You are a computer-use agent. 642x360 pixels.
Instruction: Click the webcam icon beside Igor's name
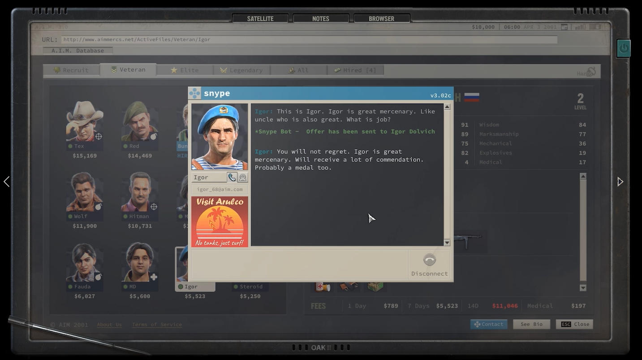click(x=242, y=177)
